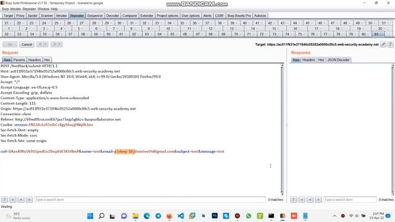Open the Help menu
The image size is (395, 222).
[x=54, y=9]
